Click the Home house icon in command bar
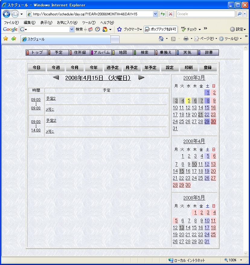The width and height of the screenshot is (250, 265). click(161, 39)
